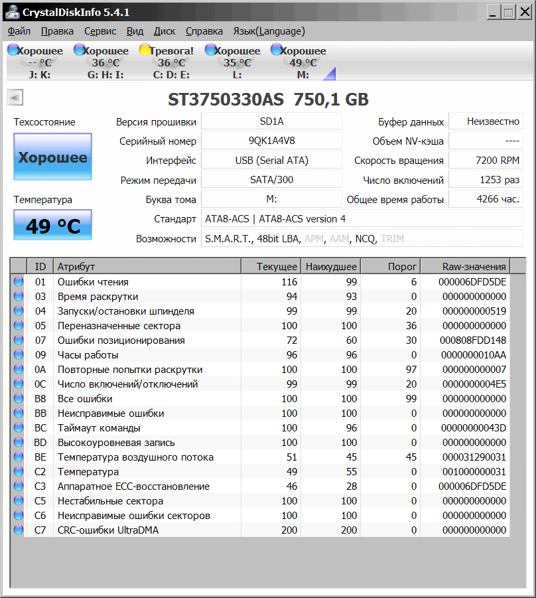The image size is (536, 598).
Task: Select the L: disk status orb
Action: [211, 50]
